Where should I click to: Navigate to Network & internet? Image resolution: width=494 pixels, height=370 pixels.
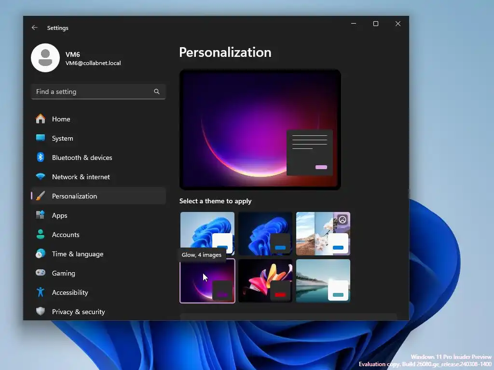coord(98,176)
